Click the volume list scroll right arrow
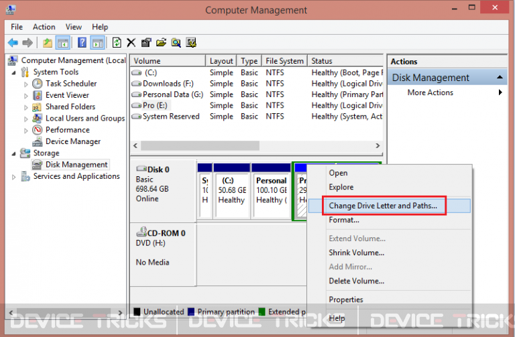The image size is (515, 337). [378, 145]
